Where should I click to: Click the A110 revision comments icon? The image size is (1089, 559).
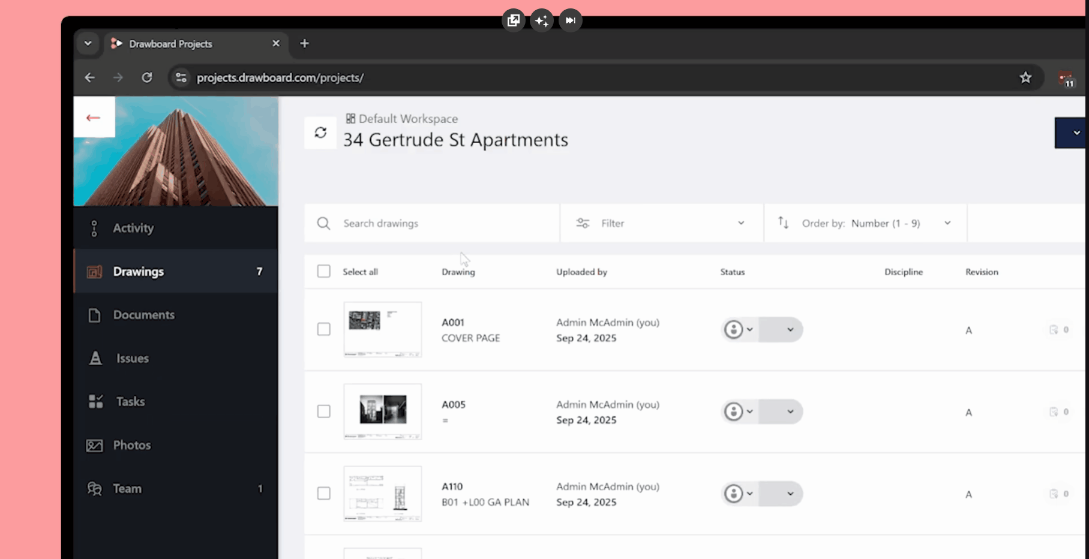tap(1054, 494)
